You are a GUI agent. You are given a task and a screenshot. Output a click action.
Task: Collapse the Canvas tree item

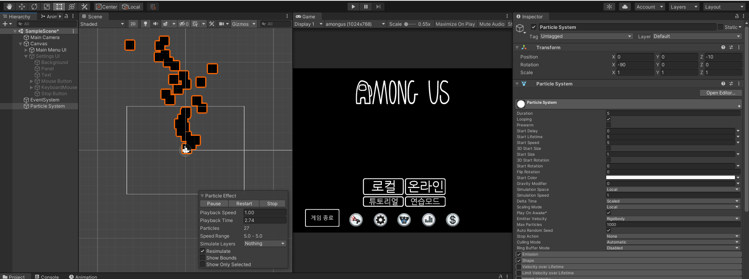[x=21, y=44]
